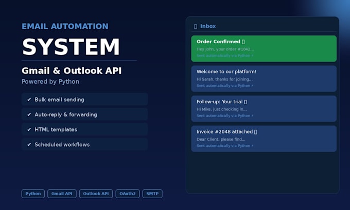Click the Bulk email sending feature row
The height and width of the screenshot is (210, 350).
click(x=84, y=99)
